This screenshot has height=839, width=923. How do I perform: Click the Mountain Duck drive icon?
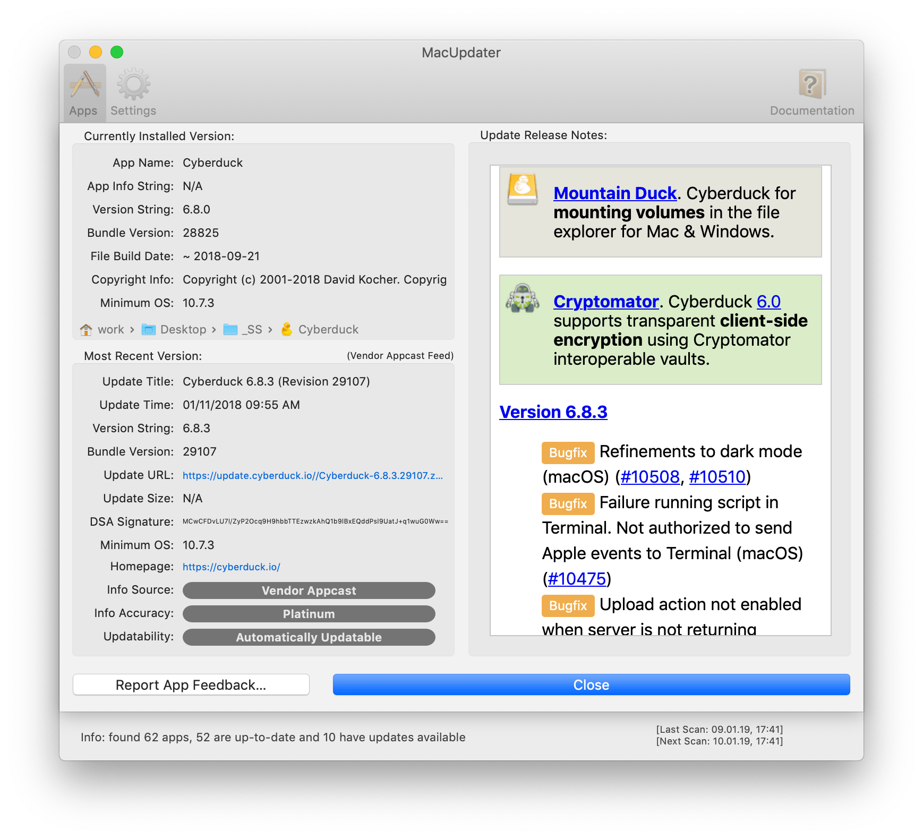point(522,190)
